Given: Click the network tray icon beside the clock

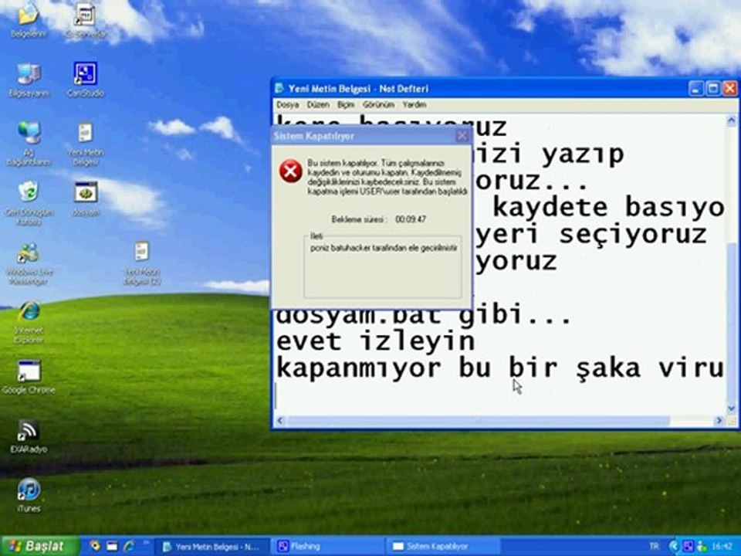Looking at the screenshot, I should [702, 547].
